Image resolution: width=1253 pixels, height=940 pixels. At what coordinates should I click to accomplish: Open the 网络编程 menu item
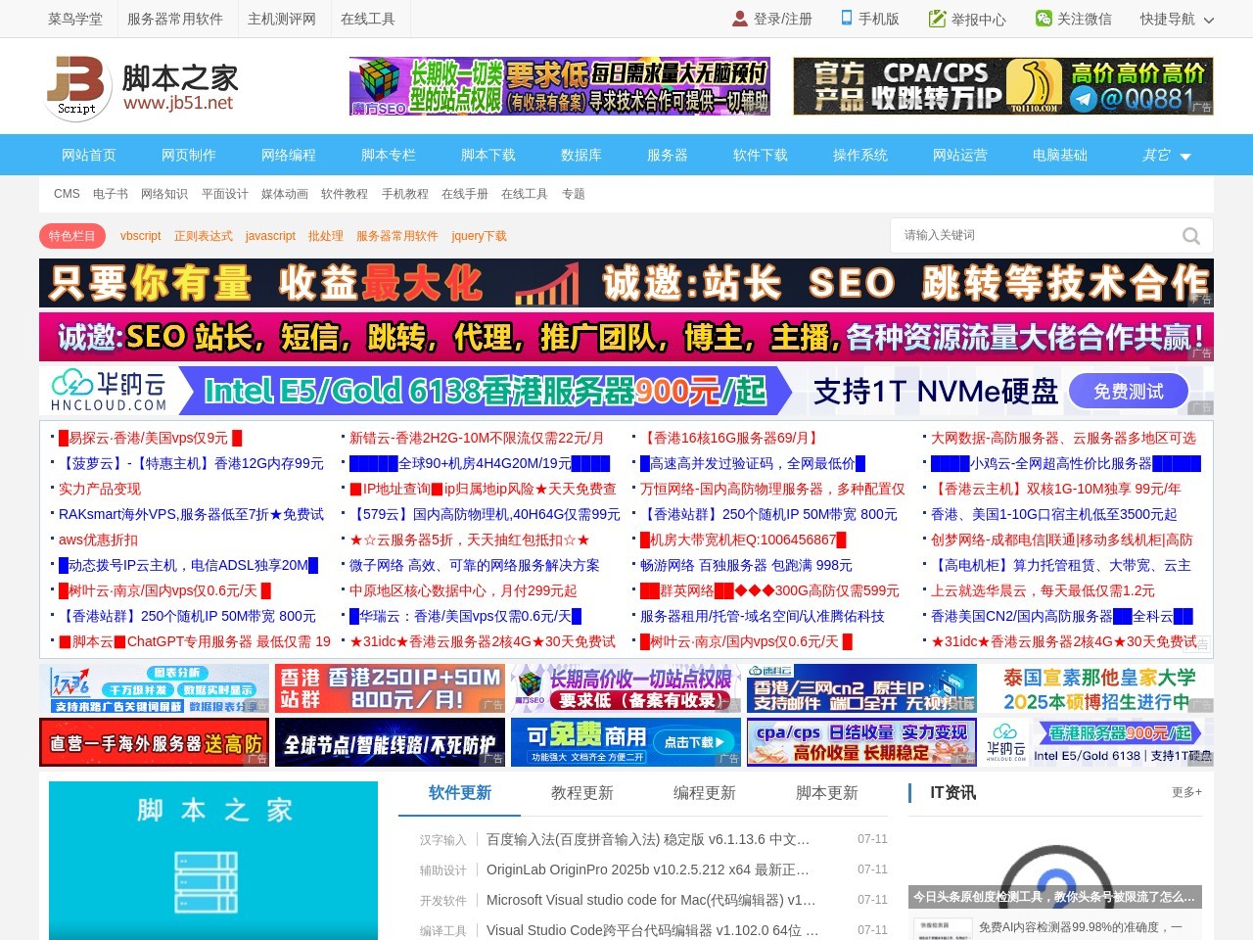point(287,155)
